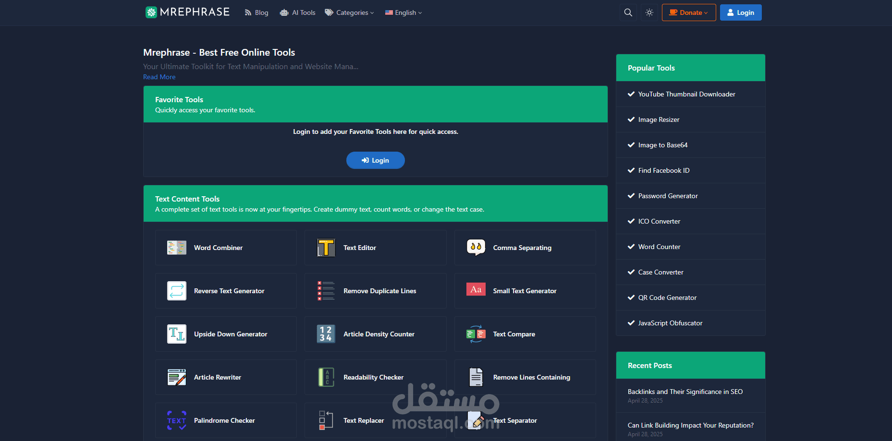The height and width of the screenshot is (441, 892).
Task: Open the Readability Checker tool
Action: [x=376, y=377]
